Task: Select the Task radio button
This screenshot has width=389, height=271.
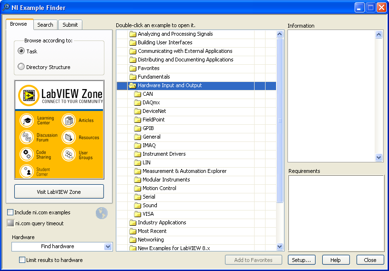Action: (x=21, y=51)
